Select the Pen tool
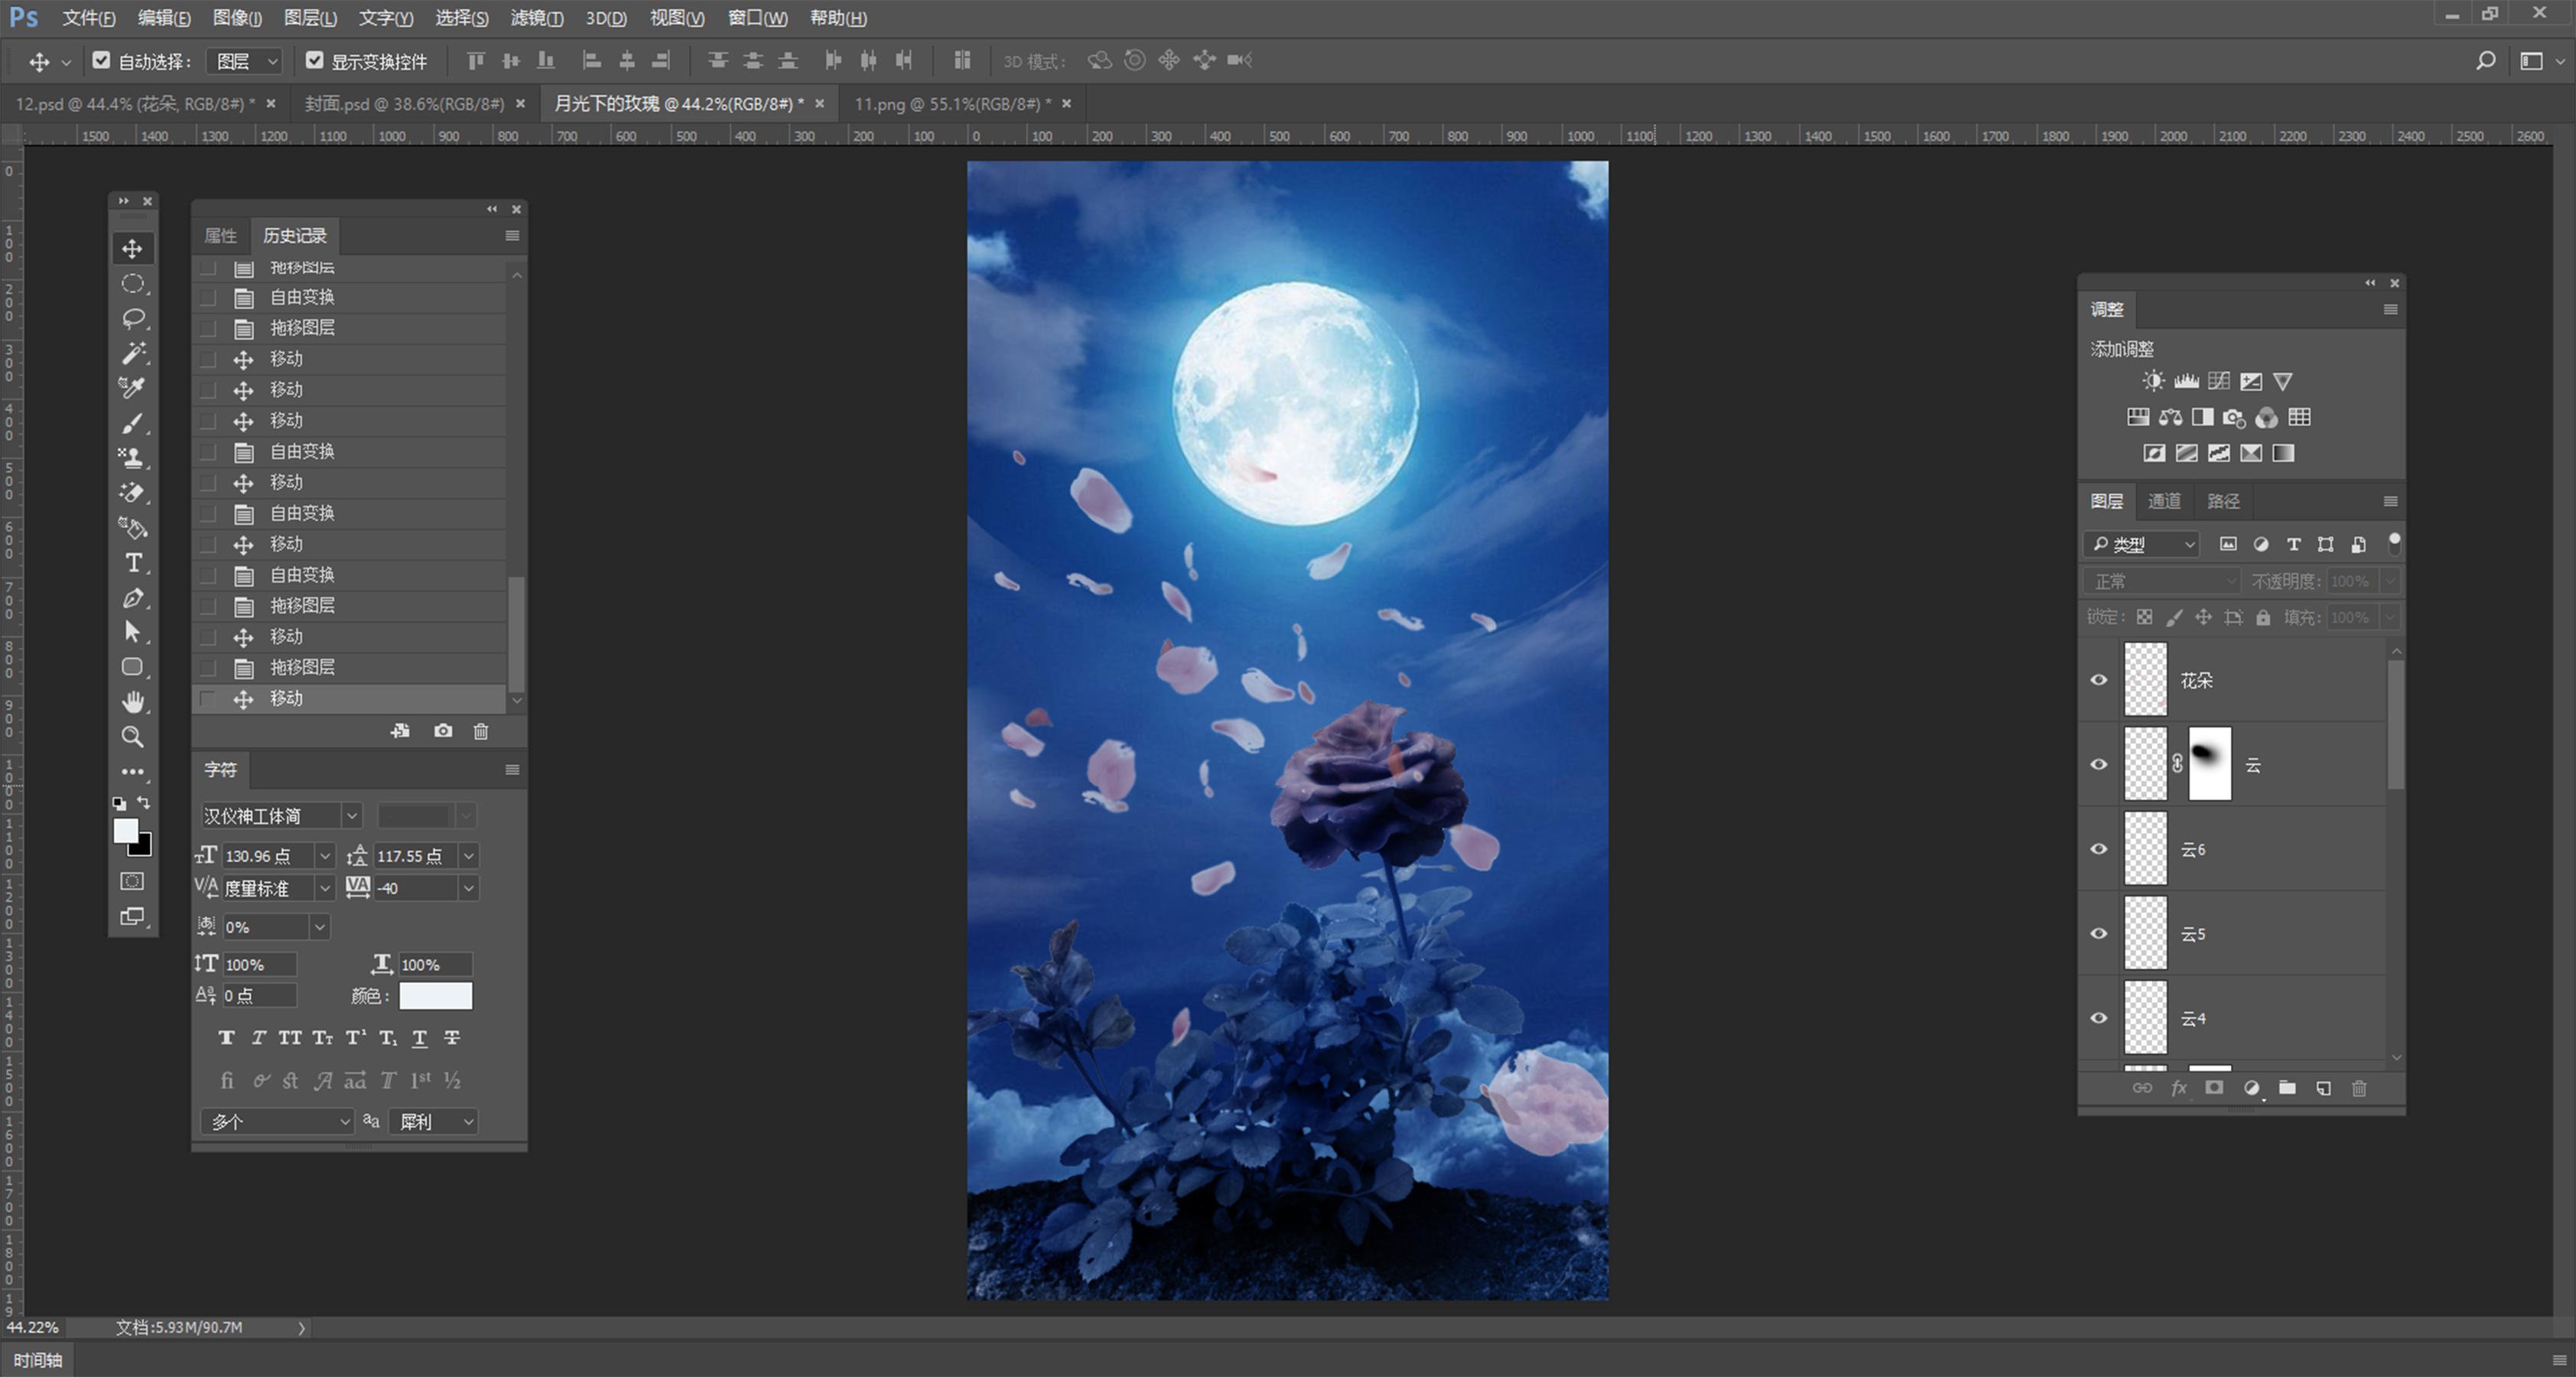The image size is (2576, 1377). 132,598
